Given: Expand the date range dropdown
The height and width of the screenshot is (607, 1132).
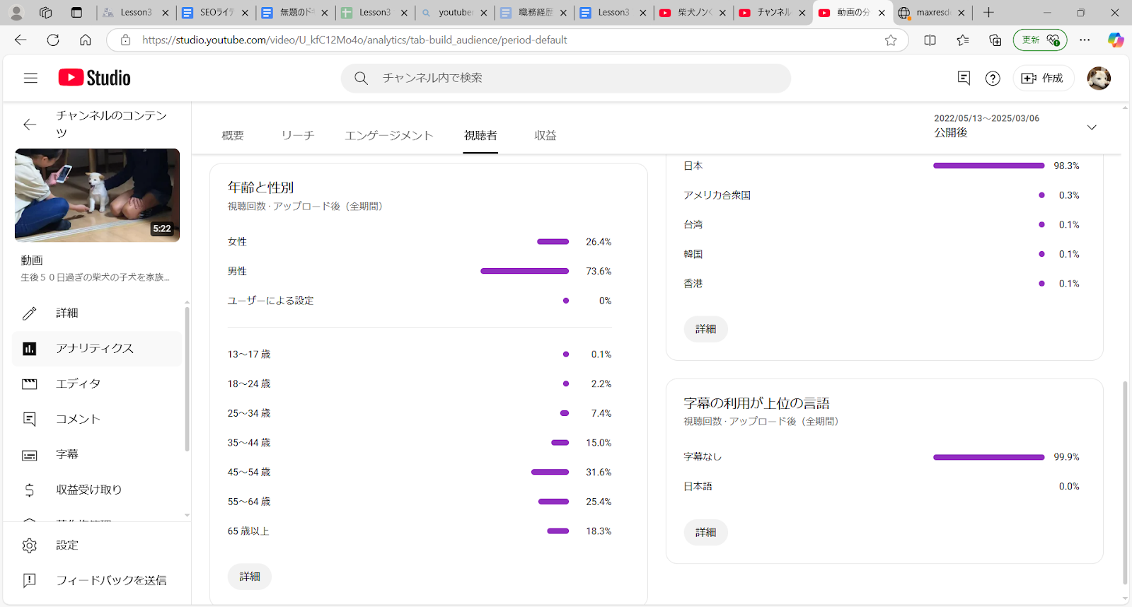Looking at the screenshot, I should [1092, 127].
